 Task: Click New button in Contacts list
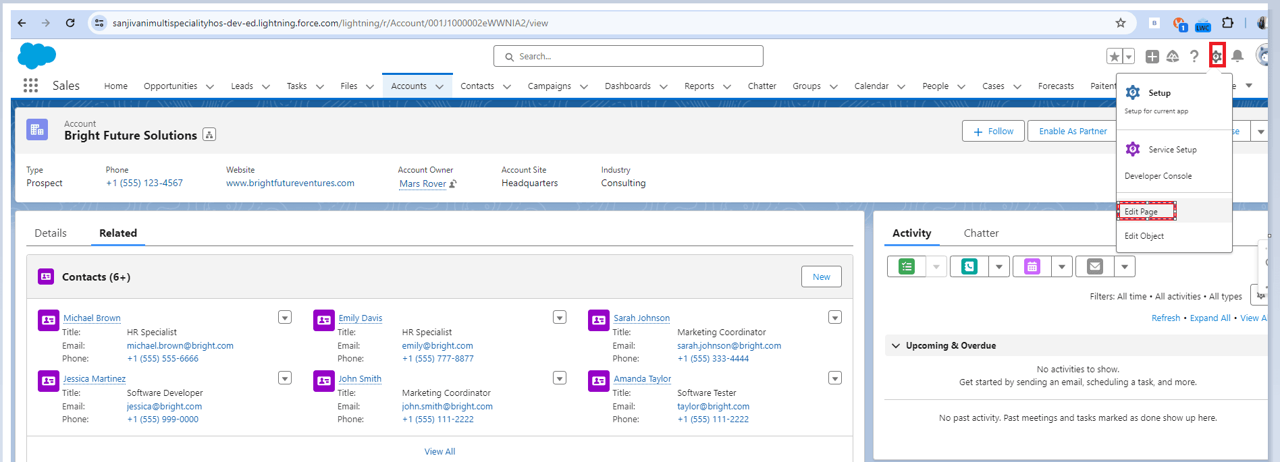(822, 277)
